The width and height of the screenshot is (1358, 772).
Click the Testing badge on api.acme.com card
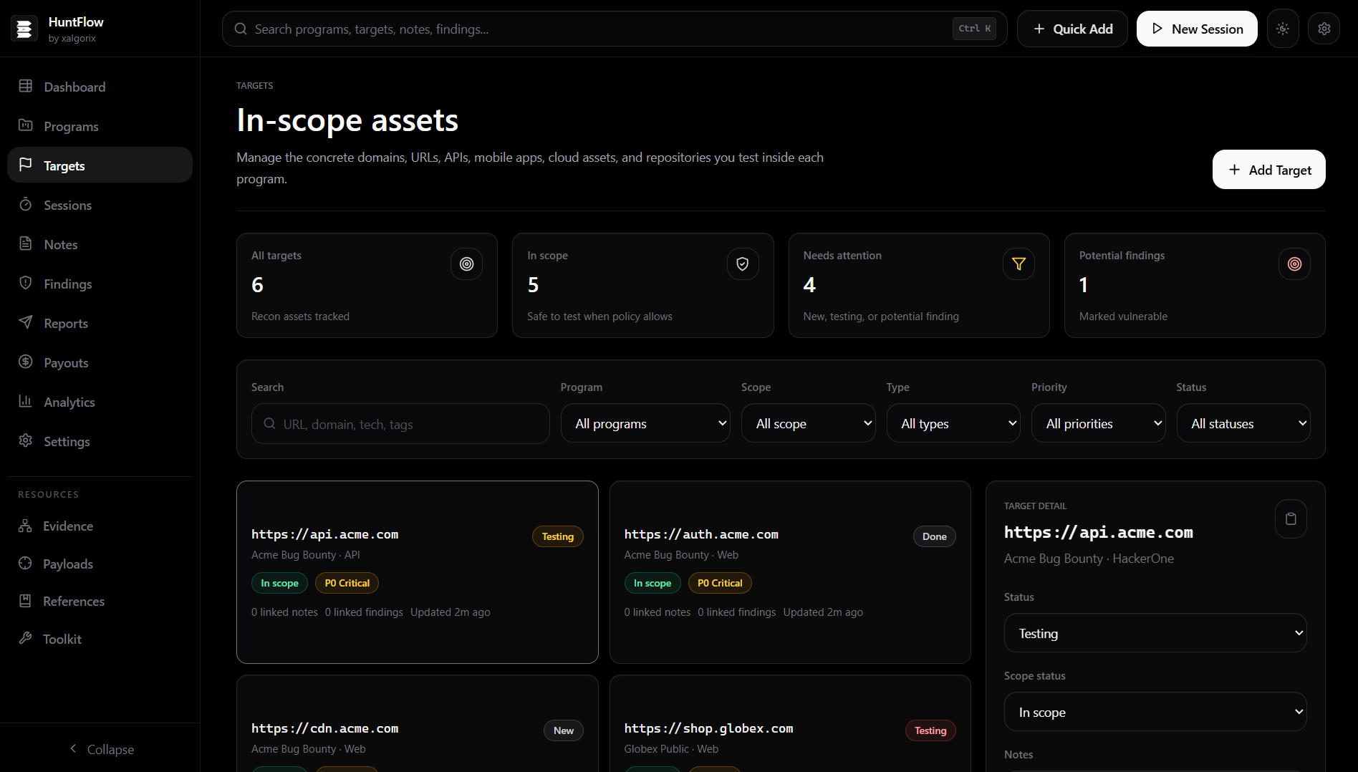click(x=557, y=536)
